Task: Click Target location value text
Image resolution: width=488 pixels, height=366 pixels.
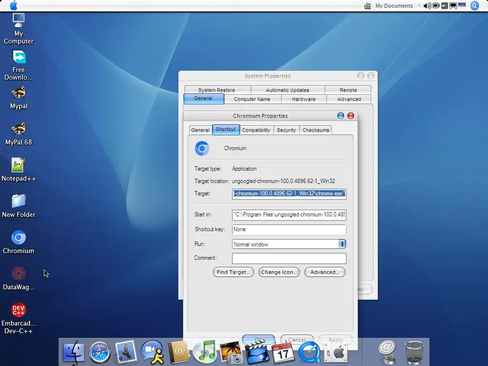Action: point(283,181)
